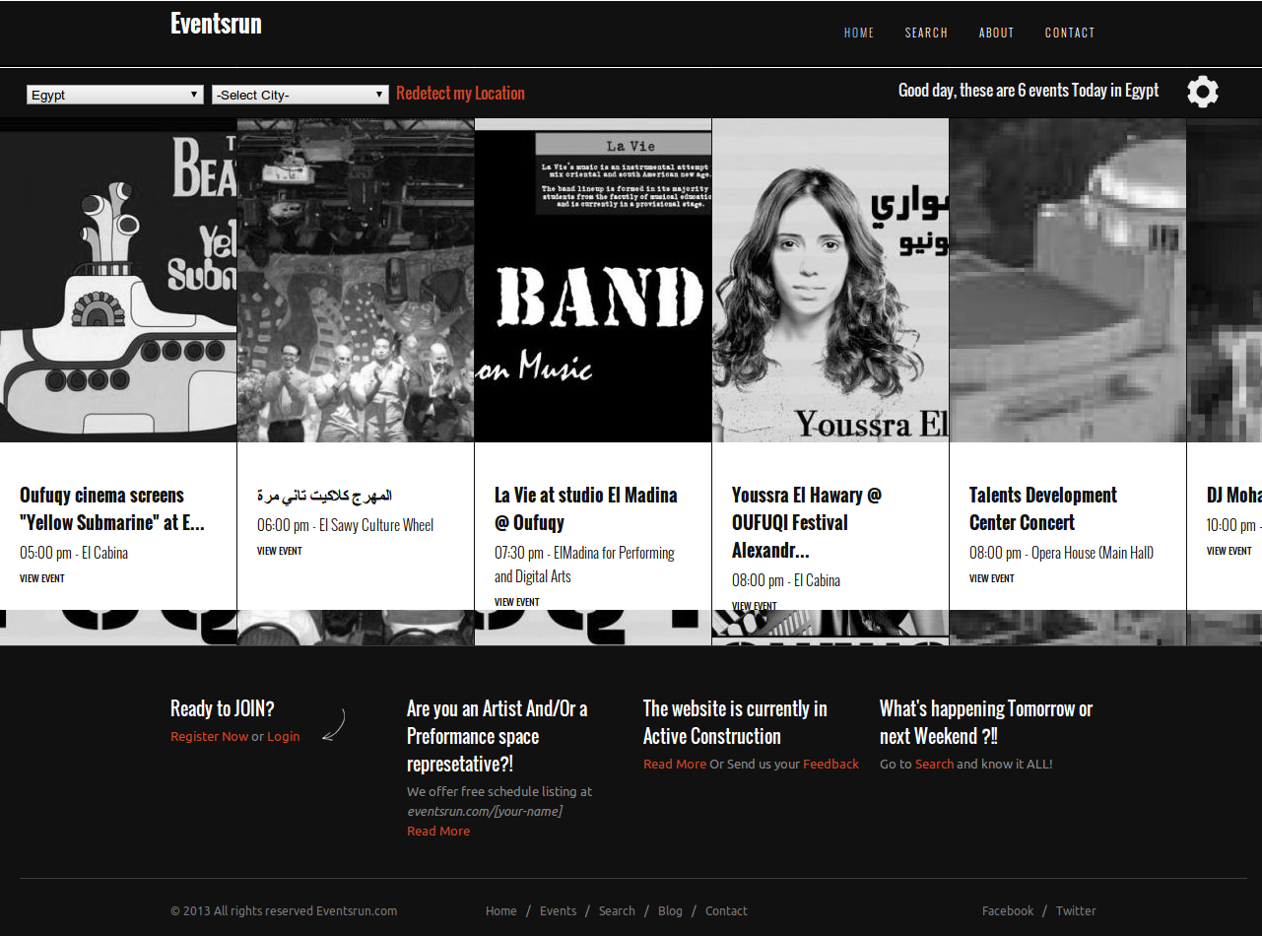This screenshot has height=936, width=1262.
Task: Read More about artist schedule listing
Action: [x=438, y=831]
